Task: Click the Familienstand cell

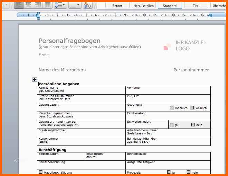Action: tap(168, 116)
